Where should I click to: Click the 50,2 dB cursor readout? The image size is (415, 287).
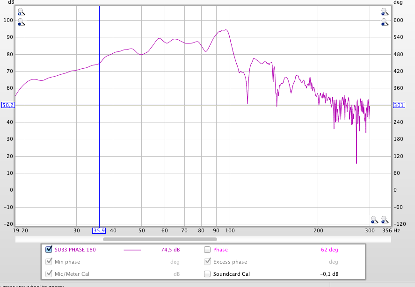click(x=8, y=105)
